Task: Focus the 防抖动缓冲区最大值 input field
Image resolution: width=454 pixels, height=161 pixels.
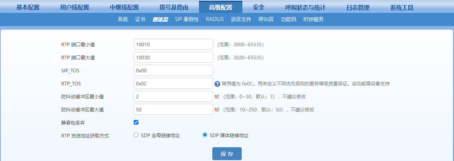Action: pyautogui.click(x=173, y=109)
